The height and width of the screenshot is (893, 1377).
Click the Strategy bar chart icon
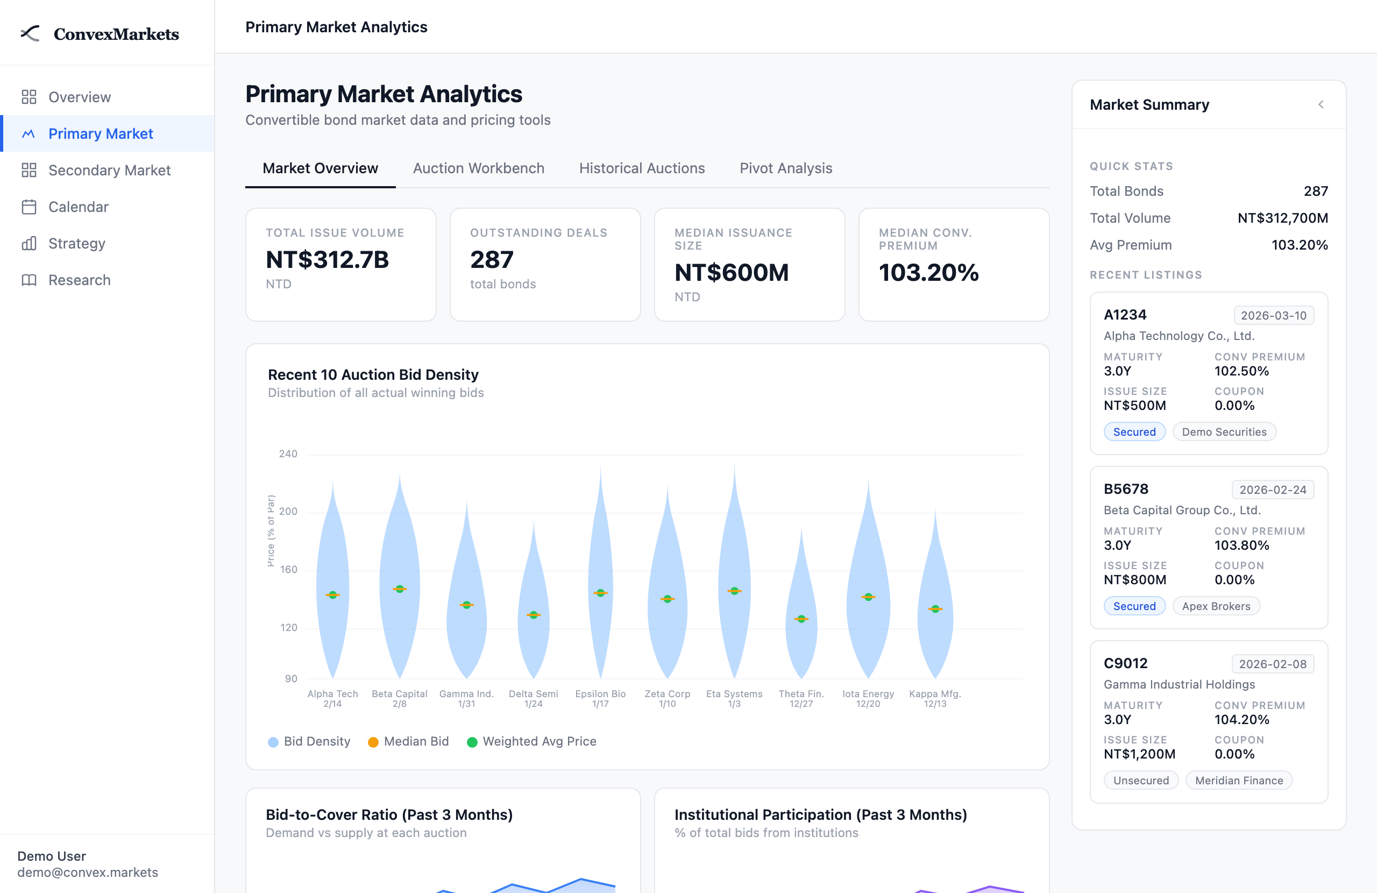pyautogui.click(x=29, y=243)
